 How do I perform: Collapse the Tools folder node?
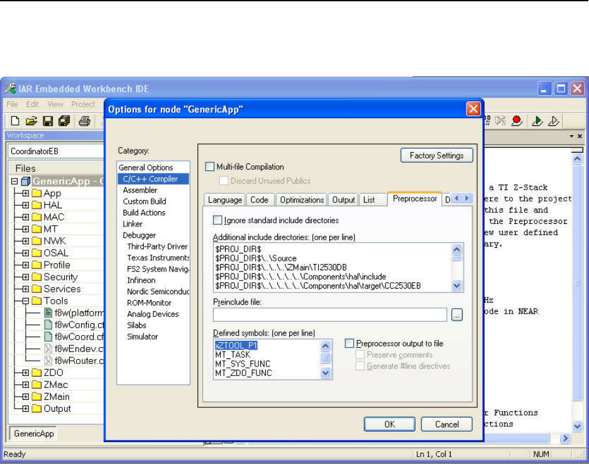click(x=26, y=301)
